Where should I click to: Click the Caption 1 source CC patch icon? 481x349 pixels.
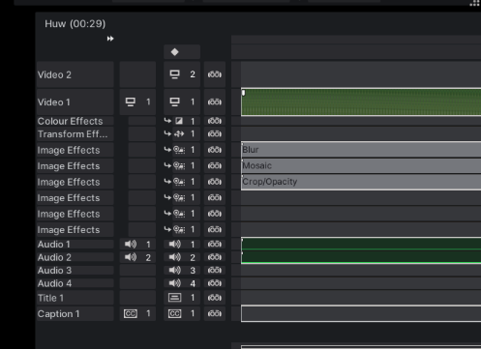131,313
